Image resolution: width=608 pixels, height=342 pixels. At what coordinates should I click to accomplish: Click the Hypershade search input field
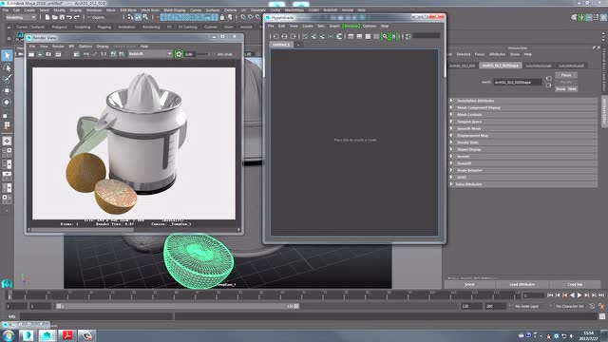[x=427, y=36]
